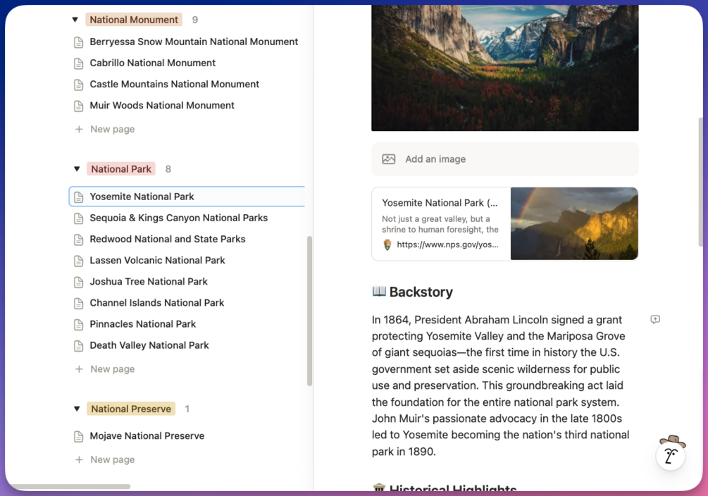The height and width of the screenshot is (496, 708).
Task: Add new page under National Monument
Action: pos(105,129)
